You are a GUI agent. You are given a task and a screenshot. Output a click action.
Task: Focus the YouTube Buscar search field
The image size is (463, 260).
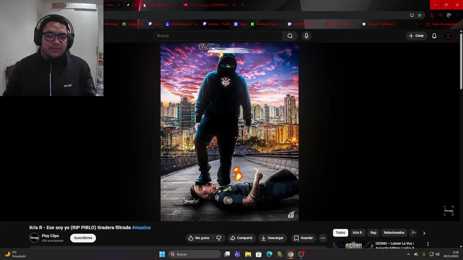pyautogui.click(x=218, y=36)
